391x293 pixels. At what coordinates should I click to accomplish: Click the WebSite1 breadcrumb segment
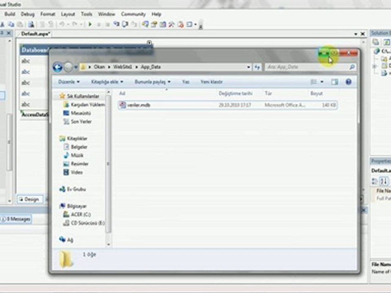tap(123, 67)
